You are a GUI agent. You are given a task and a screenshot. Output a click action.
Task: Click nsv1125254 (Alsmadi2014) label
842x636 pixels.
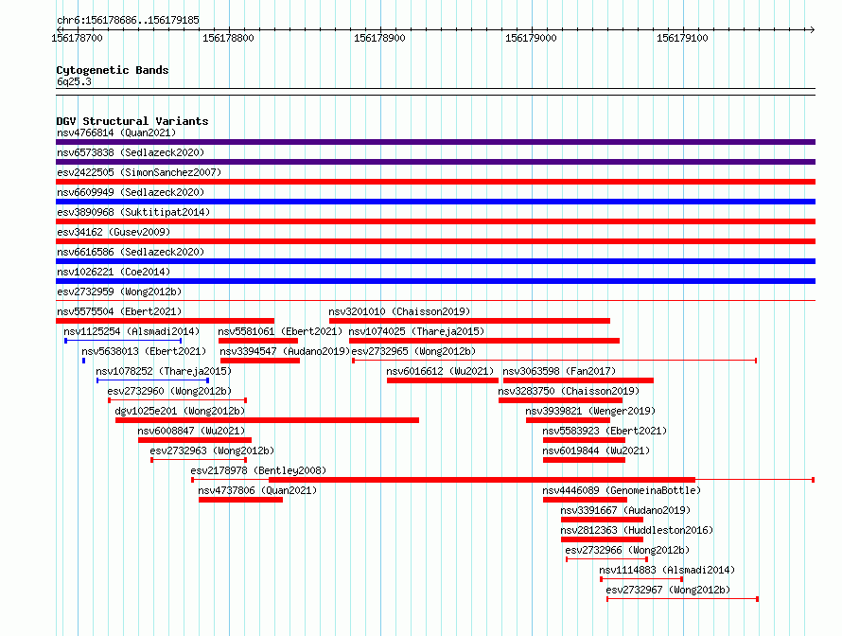pyautogui.click(x=132, y=331)
